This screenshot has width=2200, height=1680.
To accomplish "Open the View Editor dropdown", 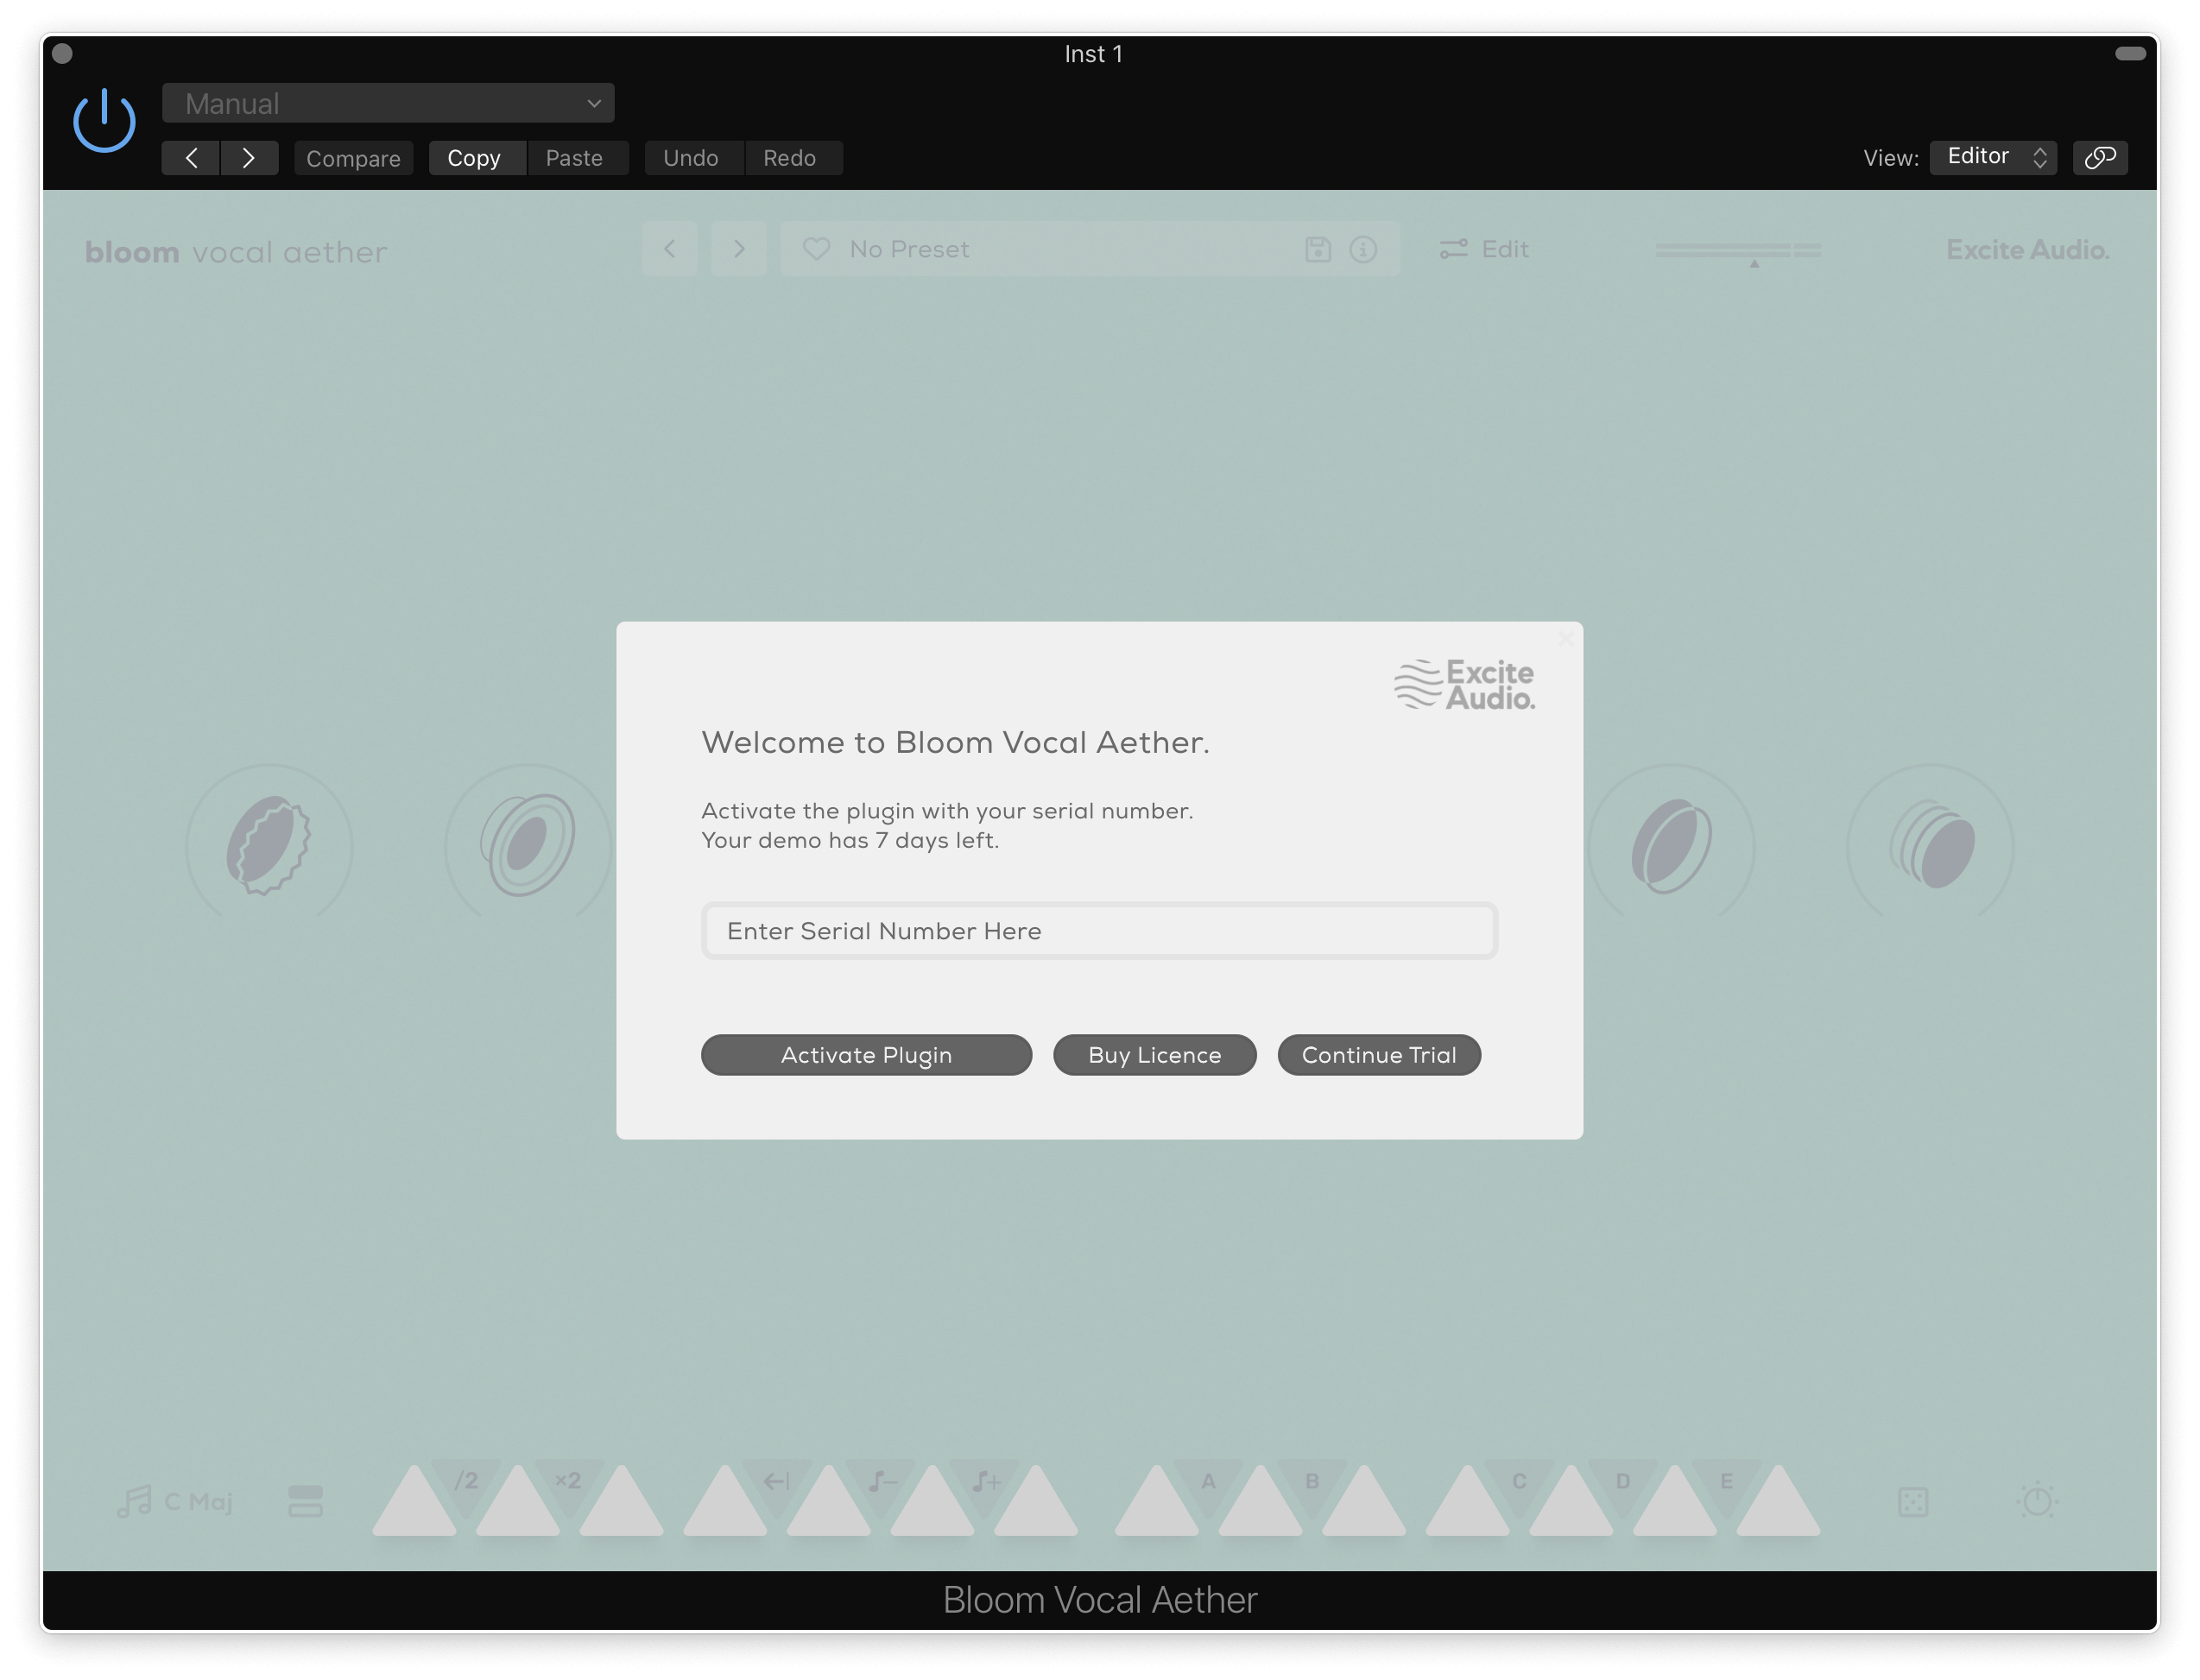I will (1993, 157).
